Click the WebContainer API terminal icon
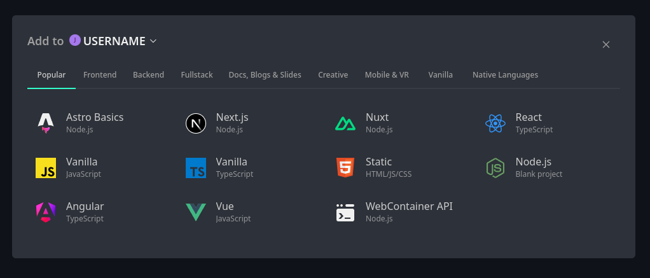This screenshot has height=278, width=650. click(345, 212)
